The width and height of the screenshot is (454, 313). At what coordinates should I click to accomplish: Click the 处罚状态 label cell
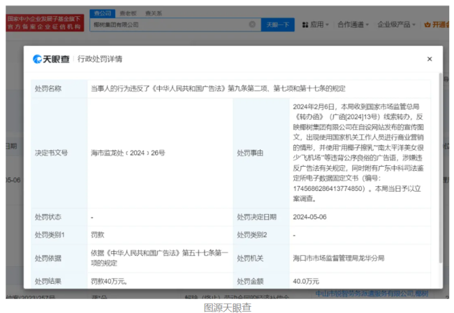[59, 217]
